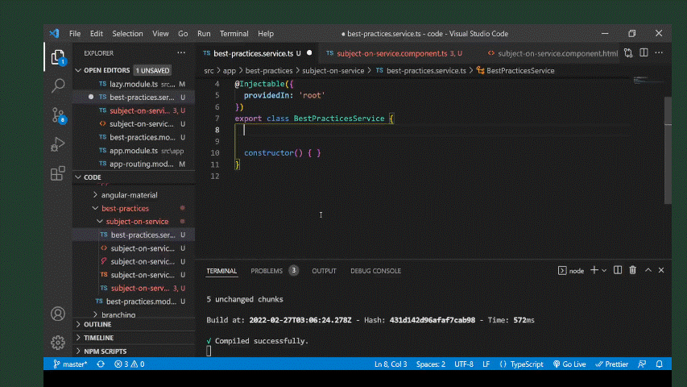The image size is (687, 387).
Task: Click the errors and warnings count in status bar
Action: (x=129, y=364)
